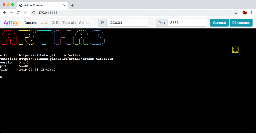Bookmark this page with the star
Image resolution: width=256 pixels, height=134 pixels.
236,13
